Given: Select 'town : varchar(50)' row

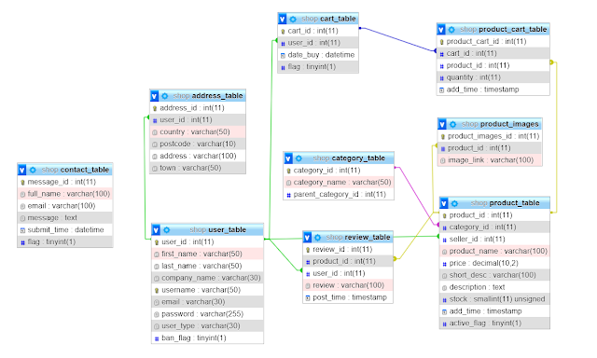Looking at the screenshot, I should (198, 168).
